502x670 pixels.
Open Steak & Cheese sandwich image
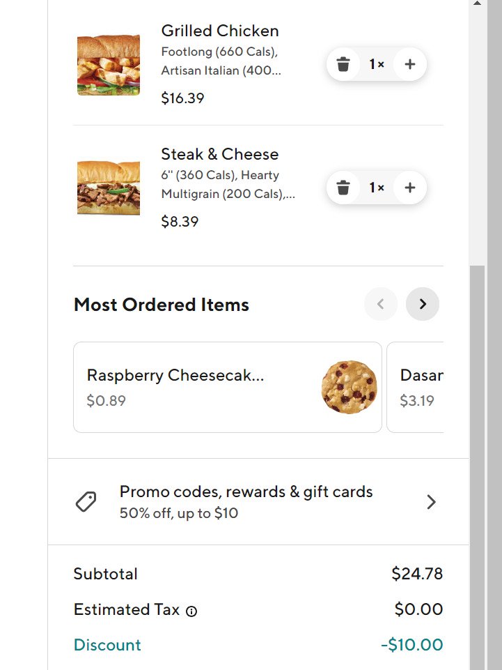pyautogui.click(x=109, y=188)
